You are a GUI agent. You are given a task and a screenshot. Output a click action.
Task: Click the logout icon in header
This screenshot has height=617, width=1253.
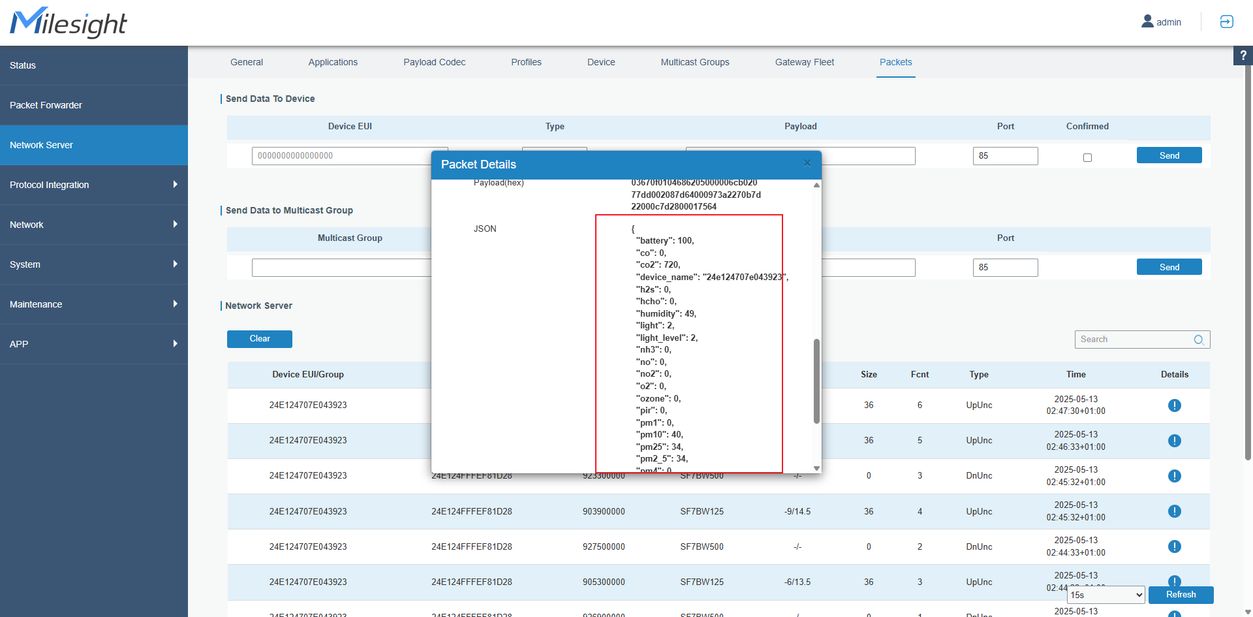[1226, 22]
